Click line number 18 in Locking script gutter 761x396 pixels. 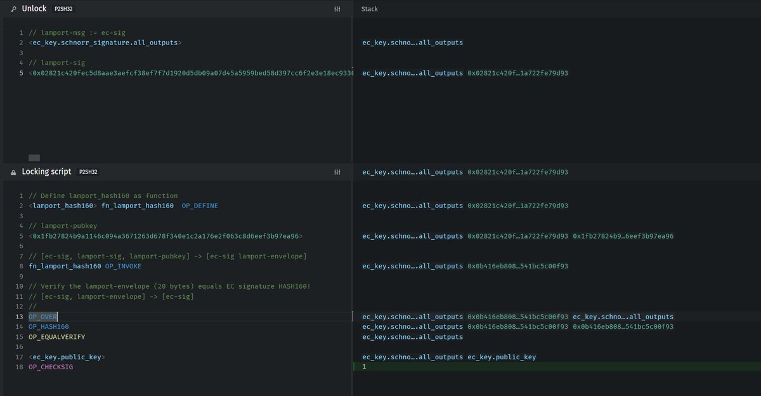[20, 367]
